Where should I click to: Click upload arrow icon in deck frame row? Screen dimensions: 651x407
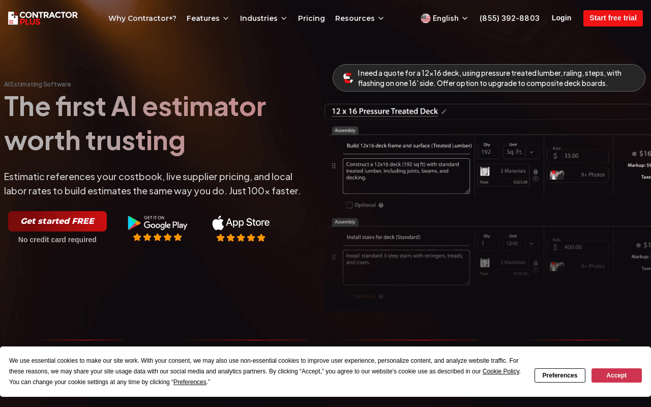tap(536, 179)
